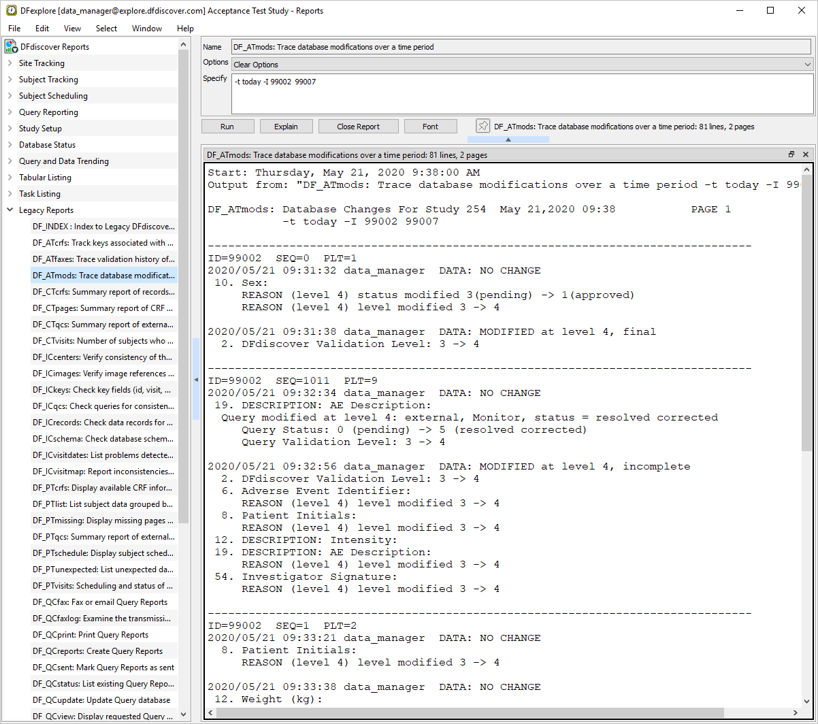The image size is (818, 724).
Task: Click into the Specify options text field
Action: (521, 94)
